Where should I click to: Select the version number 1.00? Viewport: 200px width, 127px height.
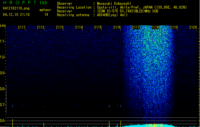pyautogui.click(x=43, y=3)
